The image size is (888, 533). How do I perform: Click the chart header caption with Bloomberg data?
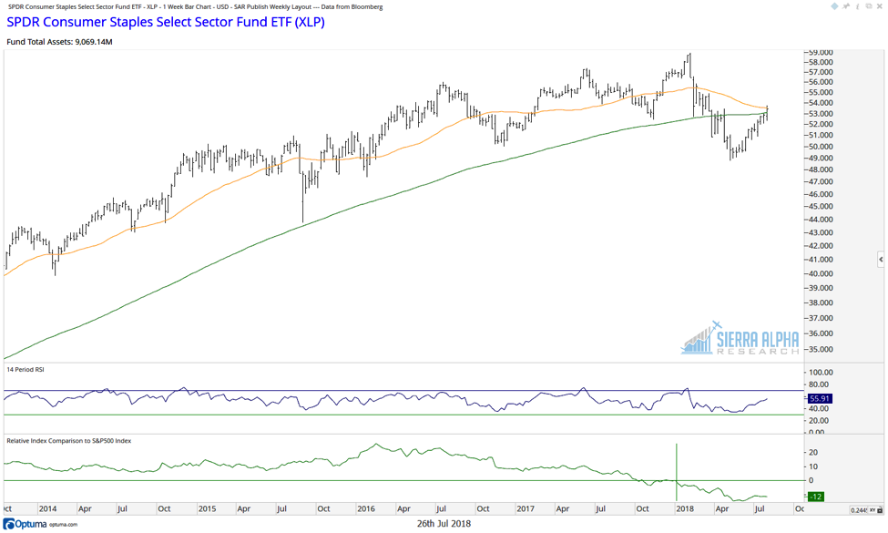coord(196,6)
